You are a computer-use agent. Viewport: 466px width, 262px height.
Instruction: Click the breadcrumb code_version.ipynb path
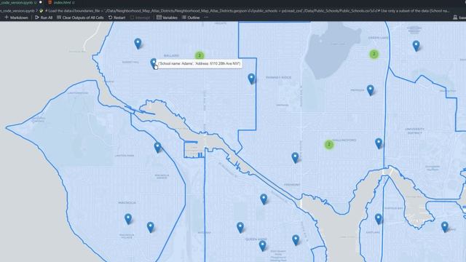coord(17,11)
